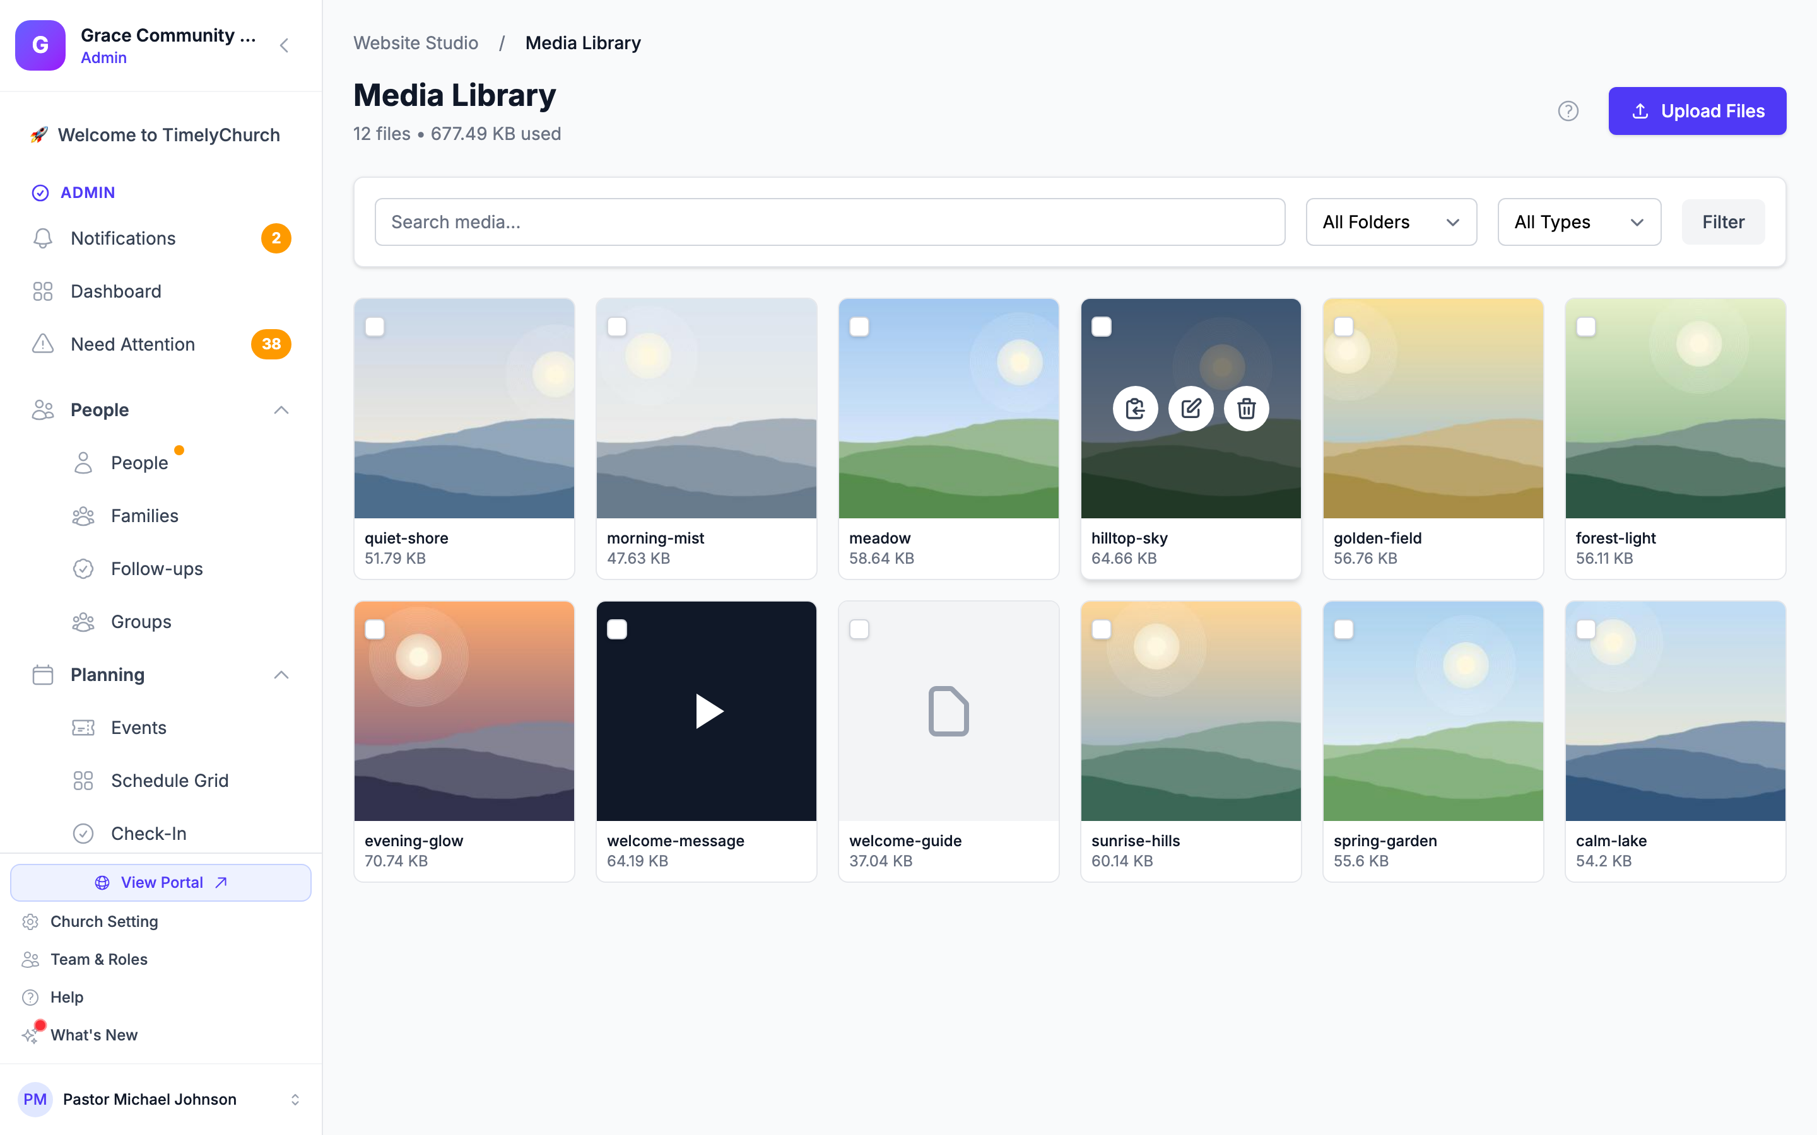
Task: Click the Follow-ups check icon
Action: click(x=83, y=569)
